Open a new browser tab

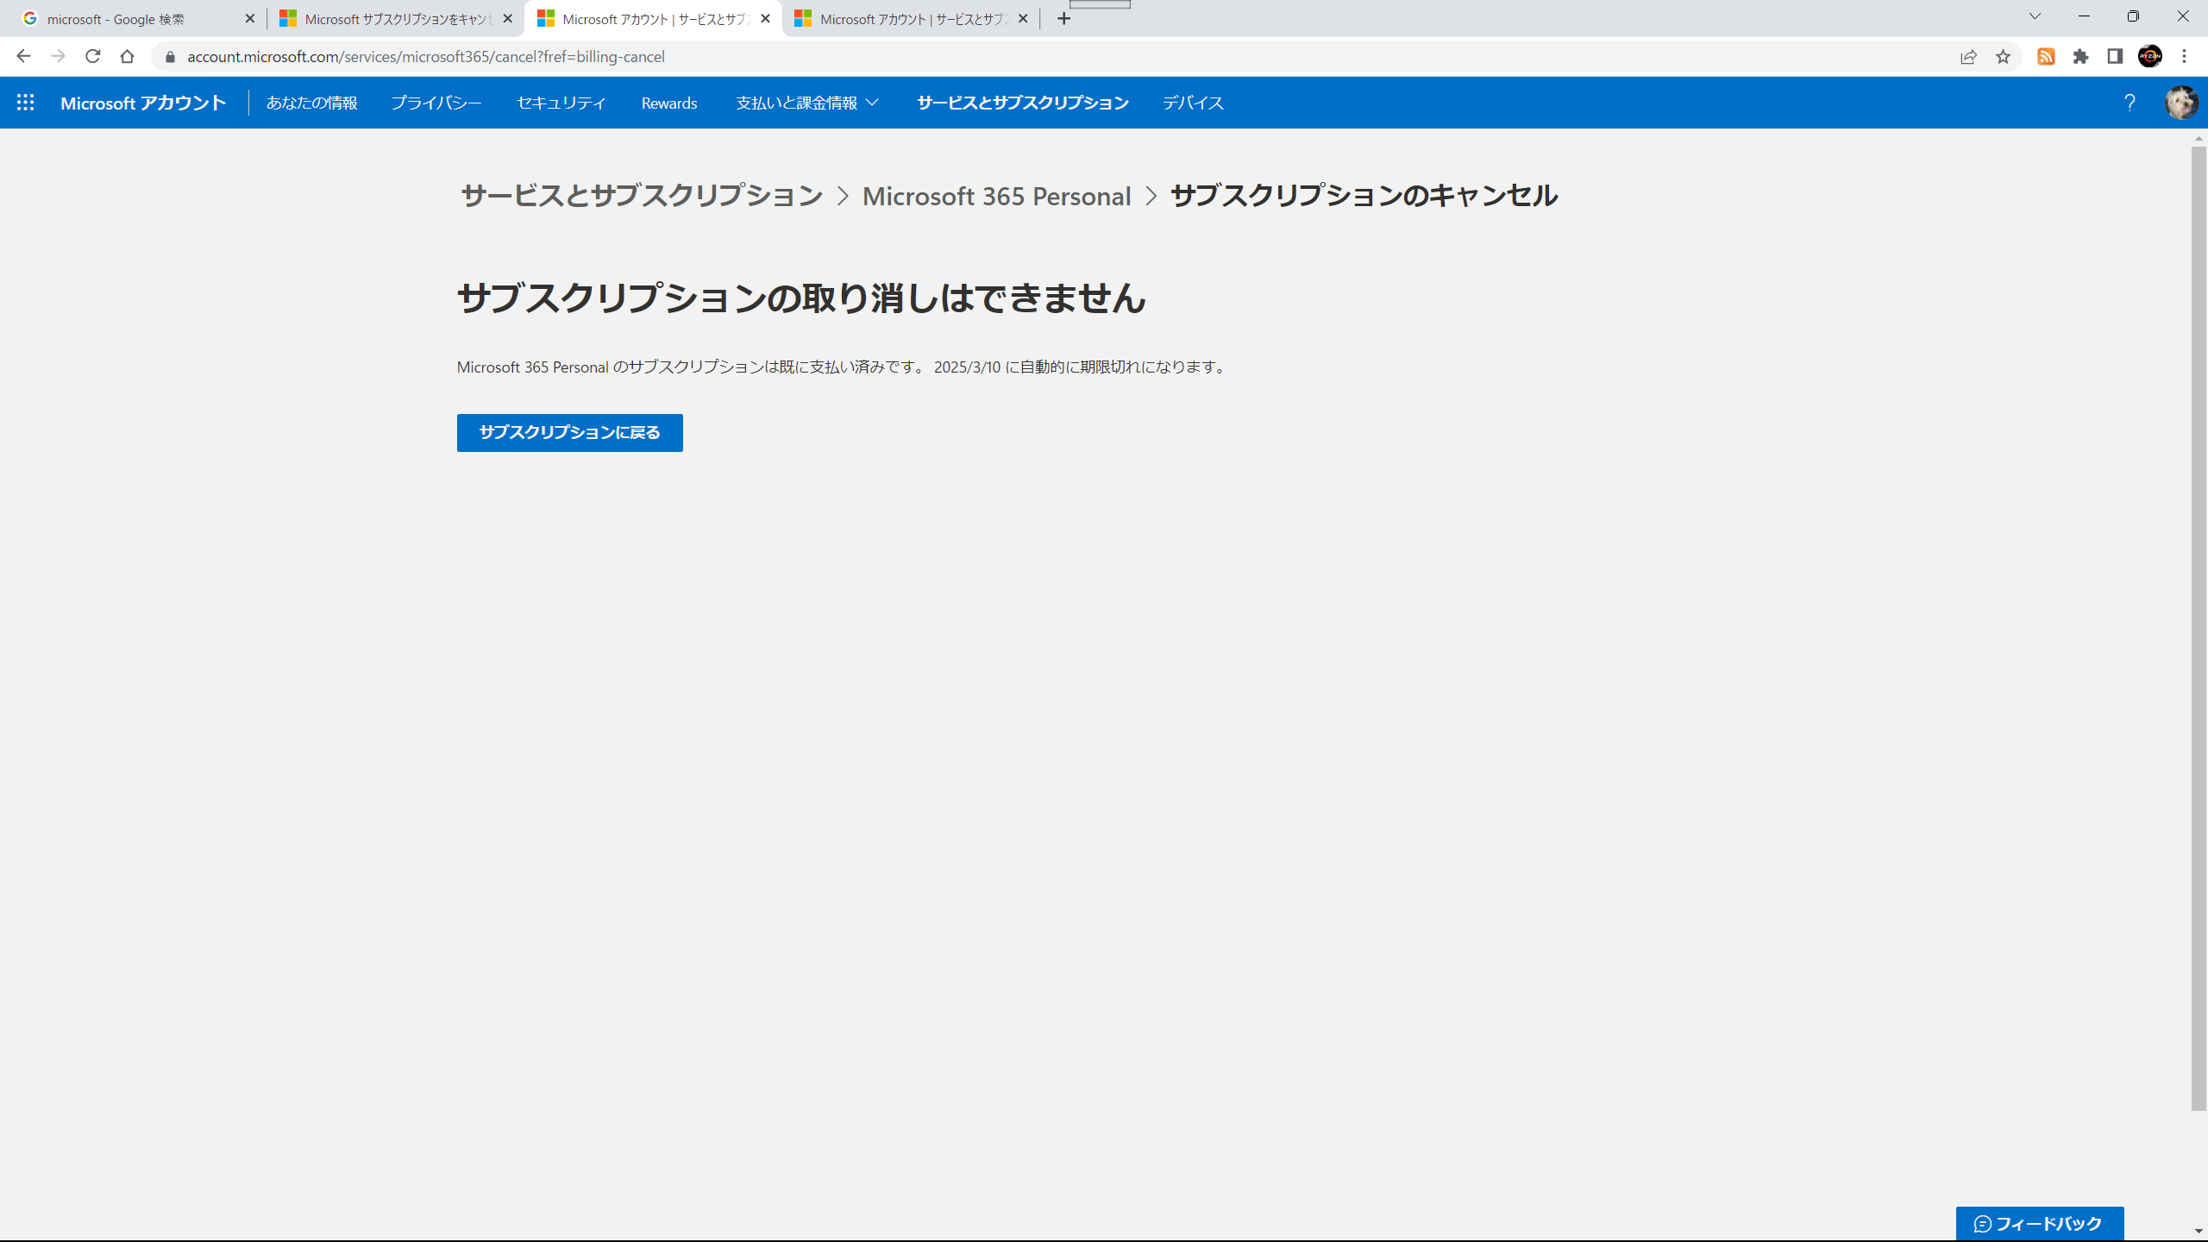(1063, 19)
